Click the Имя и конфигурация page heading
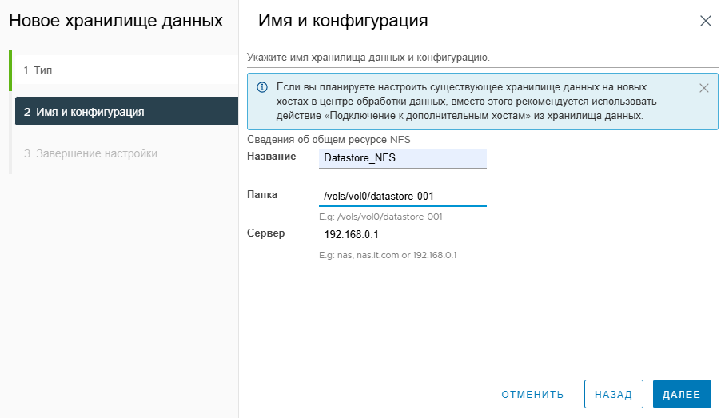Screen dimensions: 721x418 click(x=343, y=21)
